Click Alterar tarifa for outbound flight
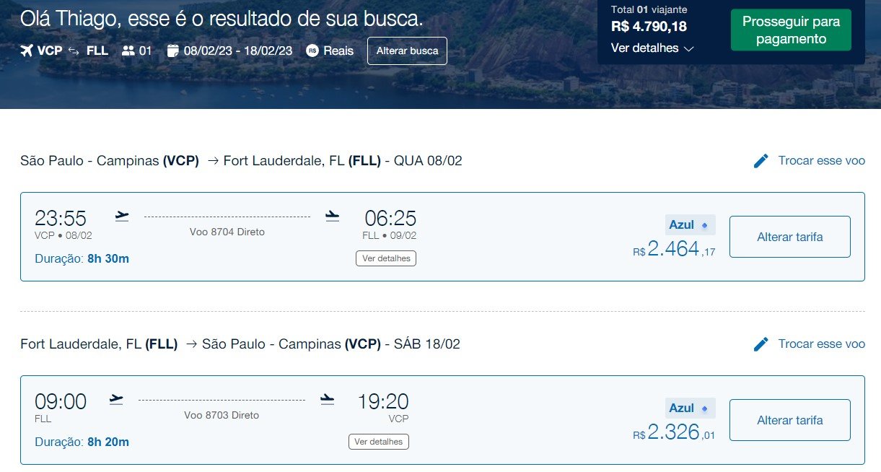Screen dimensions: 881x472 click(x=790, y=237)
